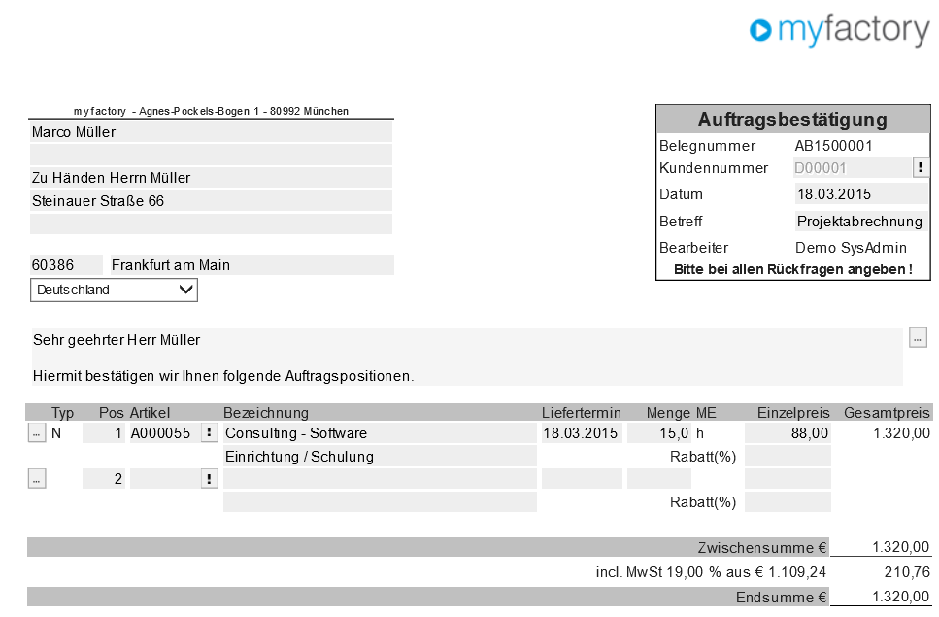Click the Zwischensumme € amount 1.320,00
Viewport: 939px width, 617px height.
(x=901, y=547)
